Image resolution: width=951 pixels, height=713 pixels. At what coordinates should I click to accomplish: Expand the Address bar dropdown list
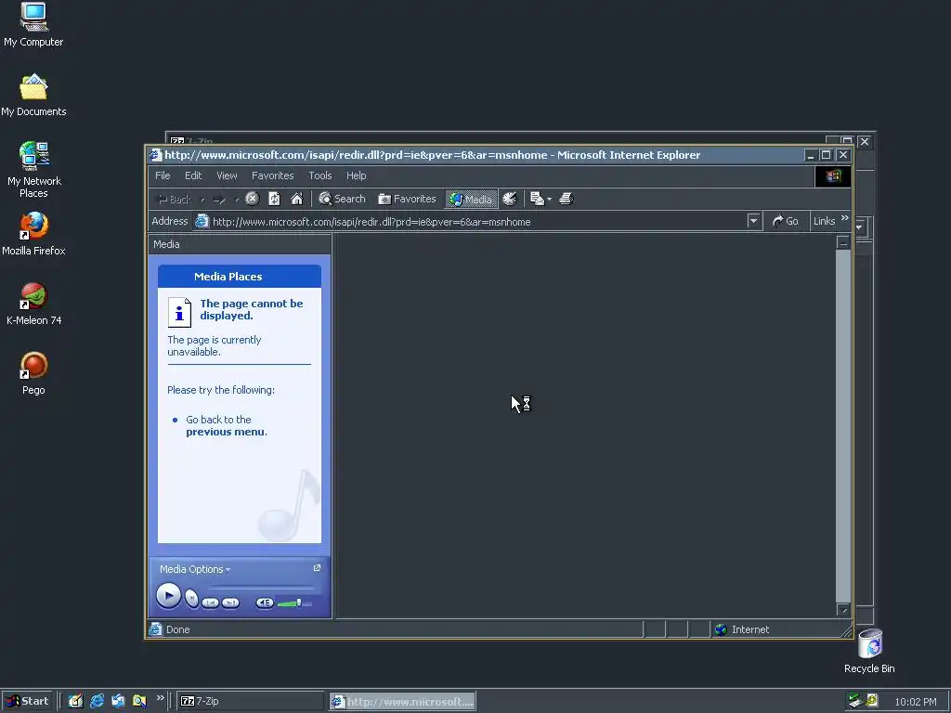point(753,221)
